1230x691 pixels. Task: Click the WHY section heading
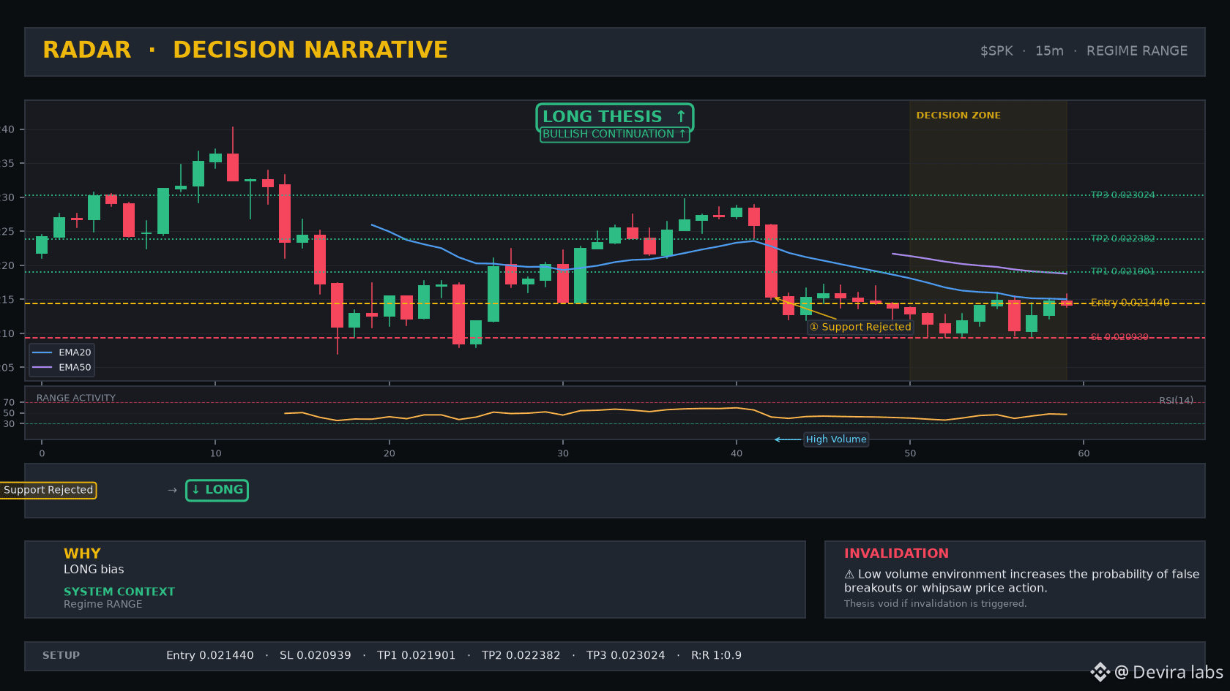click(x=82, y=554)
